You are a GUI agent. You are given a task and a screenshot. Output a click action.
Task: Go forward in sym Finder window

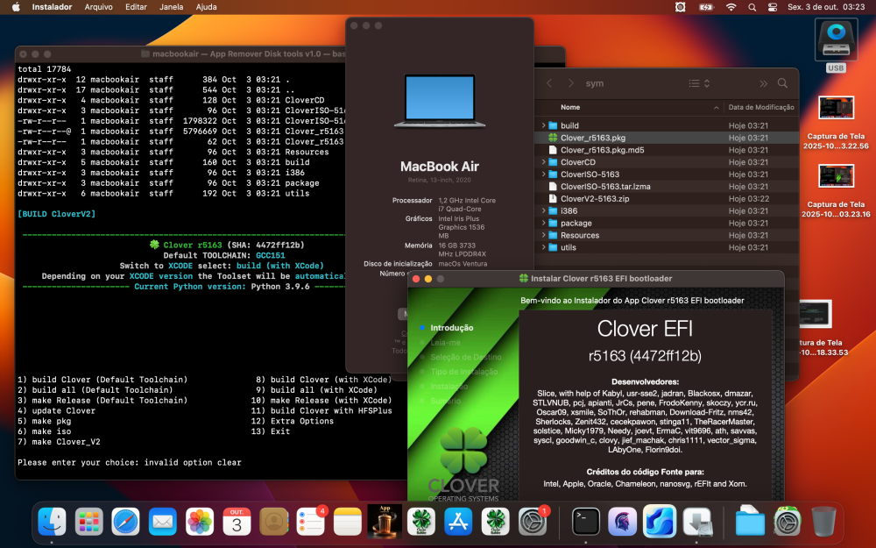(570, 83)
